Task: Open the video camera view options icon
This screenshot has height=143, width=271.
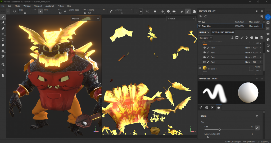Action: pyautogui.click(x=174, y=11)
